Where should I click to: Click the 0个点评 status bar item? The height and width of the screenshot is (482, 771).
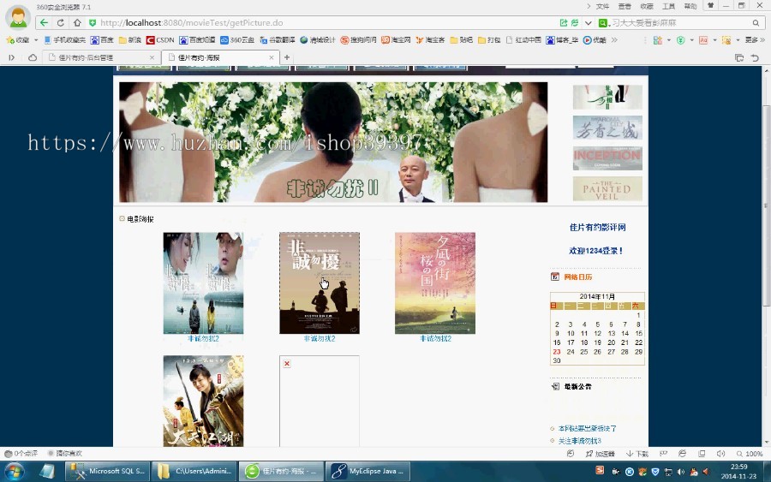(21, 454)
